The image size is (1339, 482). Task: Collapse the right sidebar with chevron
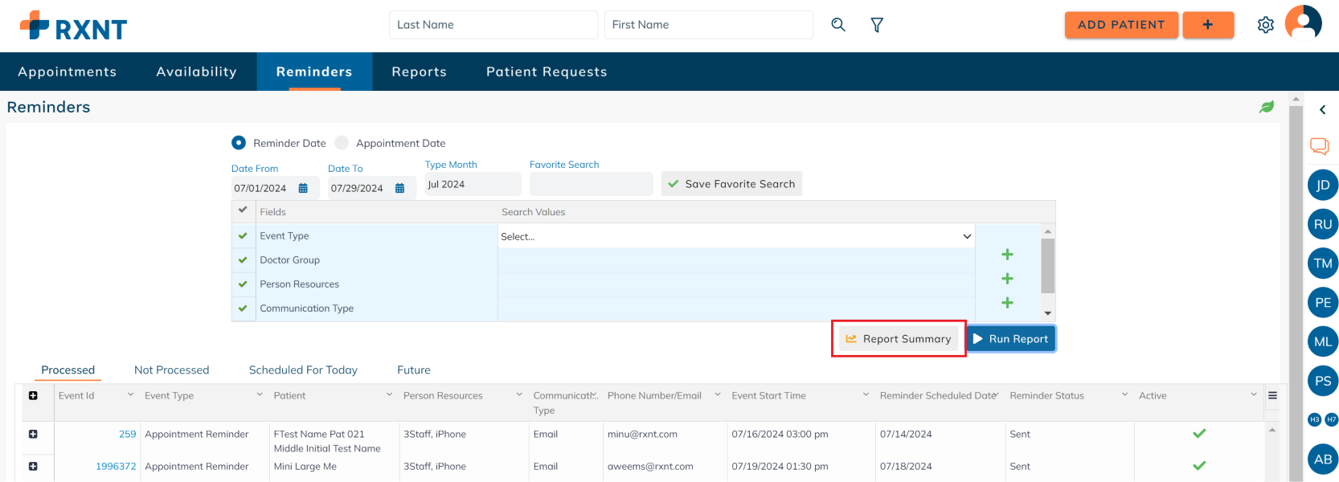(x=1322, y=110)
